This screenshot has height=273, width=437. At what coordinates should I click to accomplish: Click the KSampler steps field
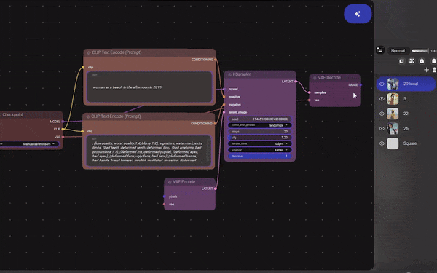(x=260, y=132)
